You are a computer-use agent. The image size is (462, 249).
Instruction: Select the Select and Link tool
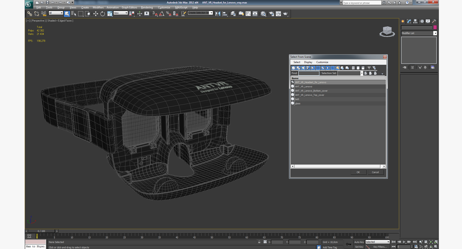pyautogui.click(x=30, y=14)
